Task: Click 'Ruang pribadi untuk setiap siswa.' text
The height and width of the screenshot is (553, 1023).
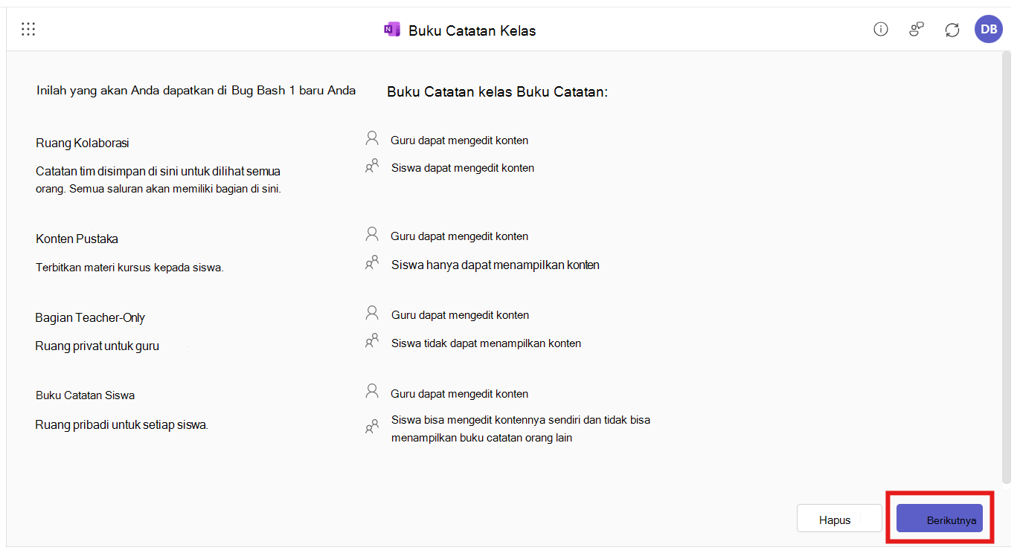Action: click(122, 425)
